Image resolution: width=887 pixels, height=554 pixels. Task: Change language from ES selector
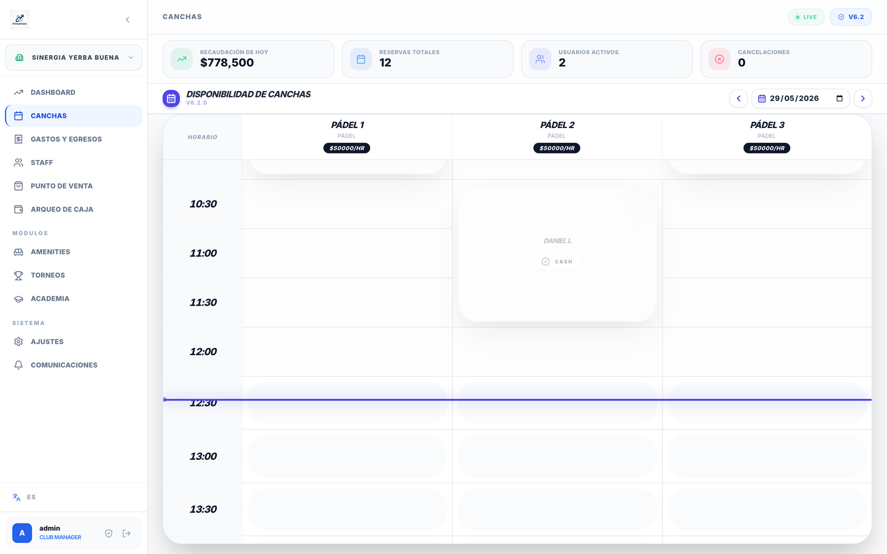click(24, 497)
